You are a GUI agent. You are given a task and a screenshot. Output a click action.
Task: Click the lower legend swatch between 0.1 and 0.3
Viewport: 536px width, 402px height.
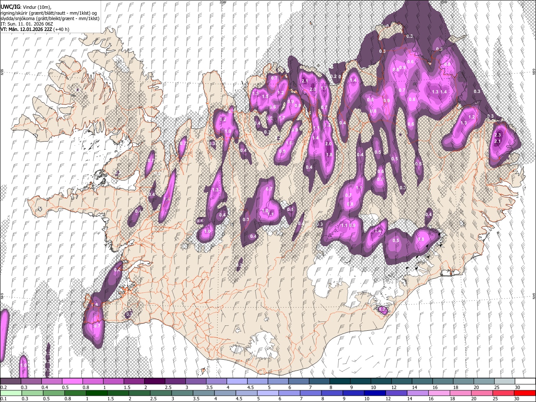(x=10, y=393)
